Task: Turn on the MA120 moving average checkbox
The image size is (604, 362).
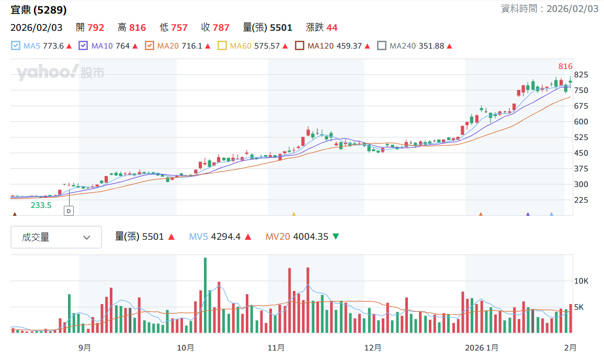Action: pos(300,46)
